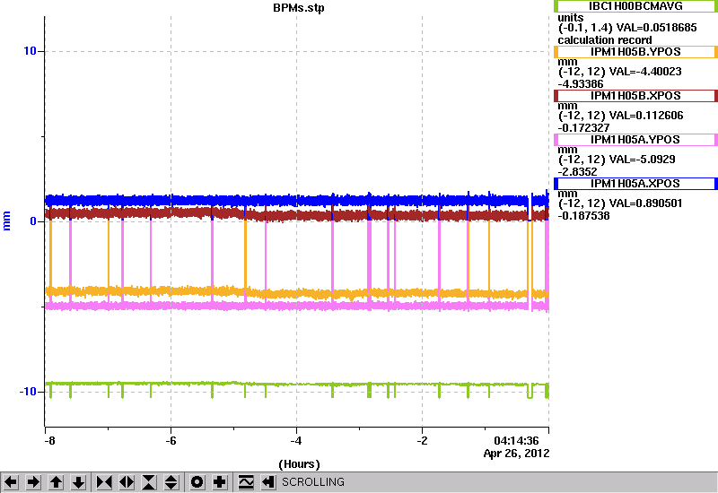The height and width of the screenshot is (493, 718).
Task: Click the horizontal outward-triangles time zoom icon
Action: [x=127, y=482]
